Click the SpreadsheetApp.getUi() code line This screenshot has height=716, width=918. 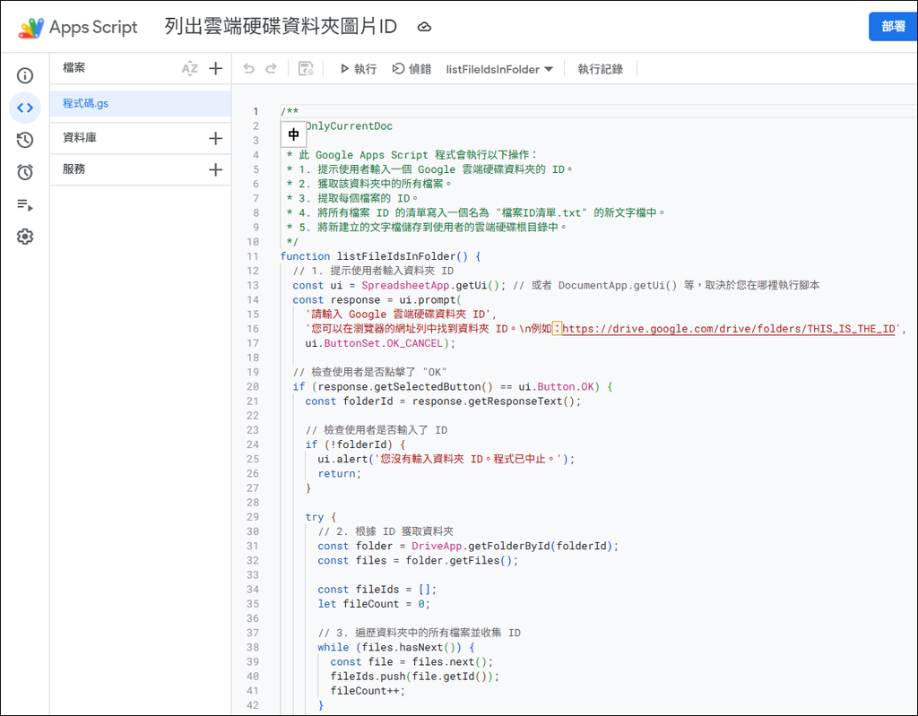click(399, 286)
